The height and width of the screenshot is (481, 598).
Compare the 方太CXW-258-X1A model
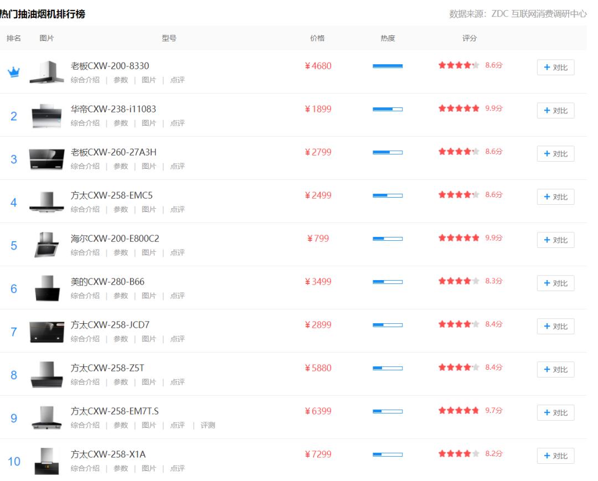pos(555,456)
